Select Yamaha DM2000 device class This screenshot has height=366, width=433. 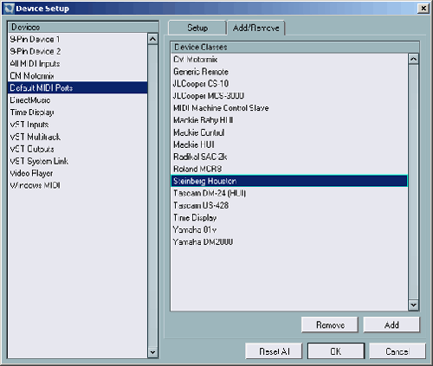pyautogui.click(x=289, y=241)
